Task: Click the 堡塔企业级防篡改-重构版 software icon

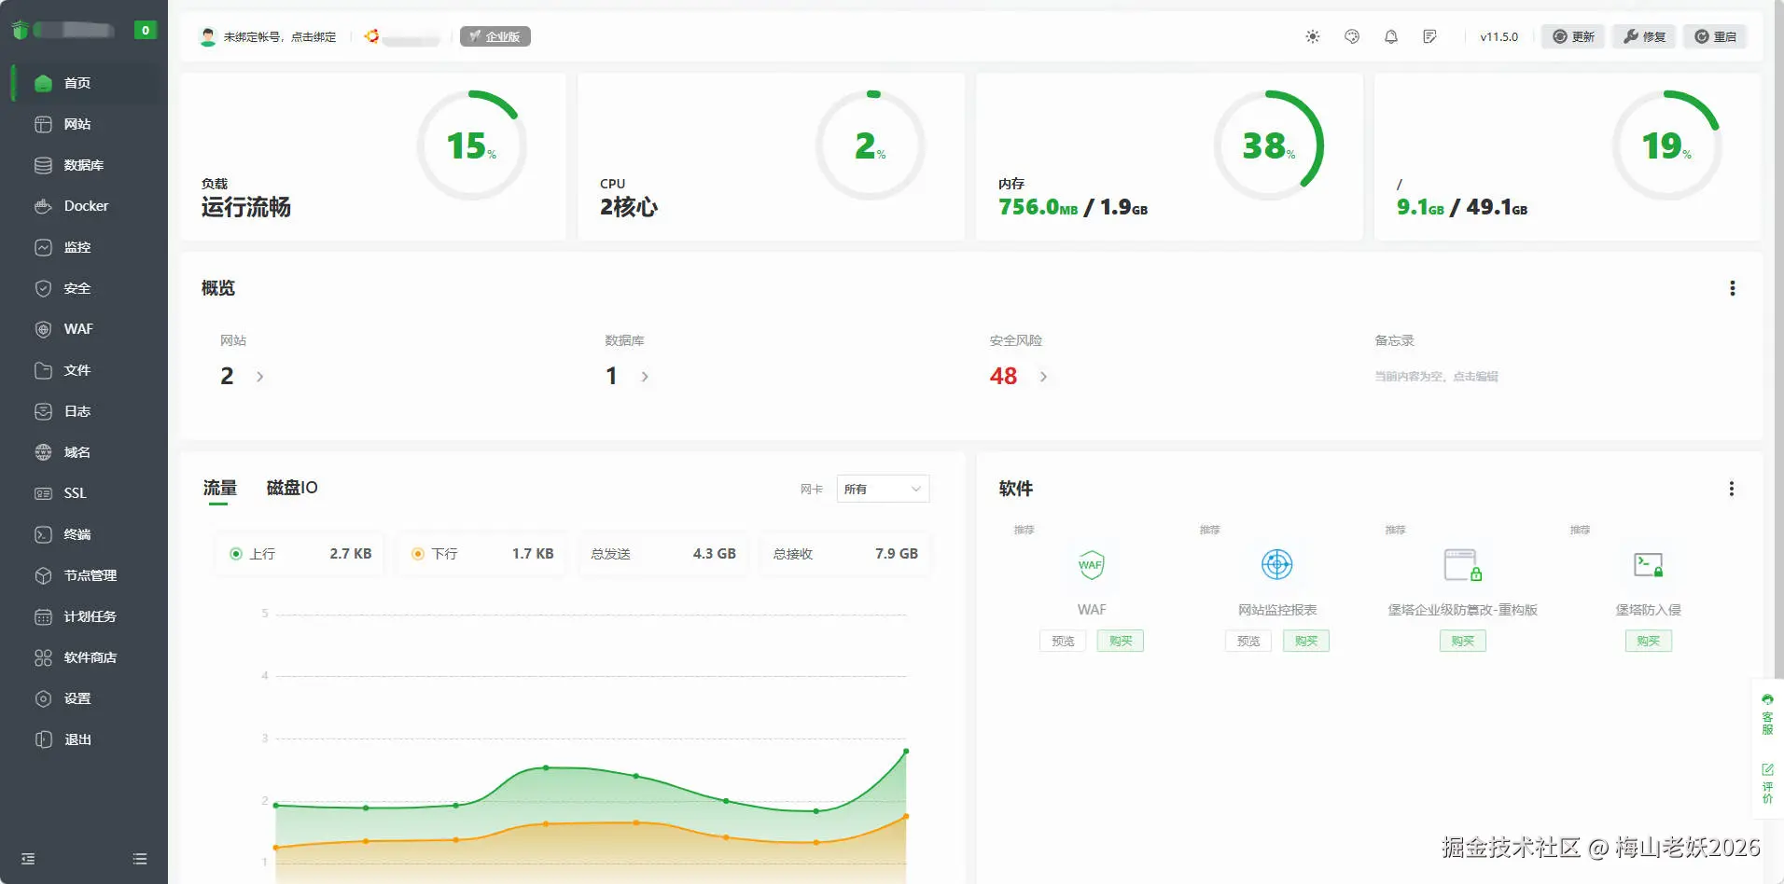Action: point(1462,564)
